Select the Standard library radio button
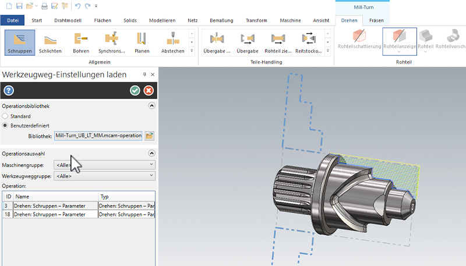466x266 pixels. click(x=6, y=116)
